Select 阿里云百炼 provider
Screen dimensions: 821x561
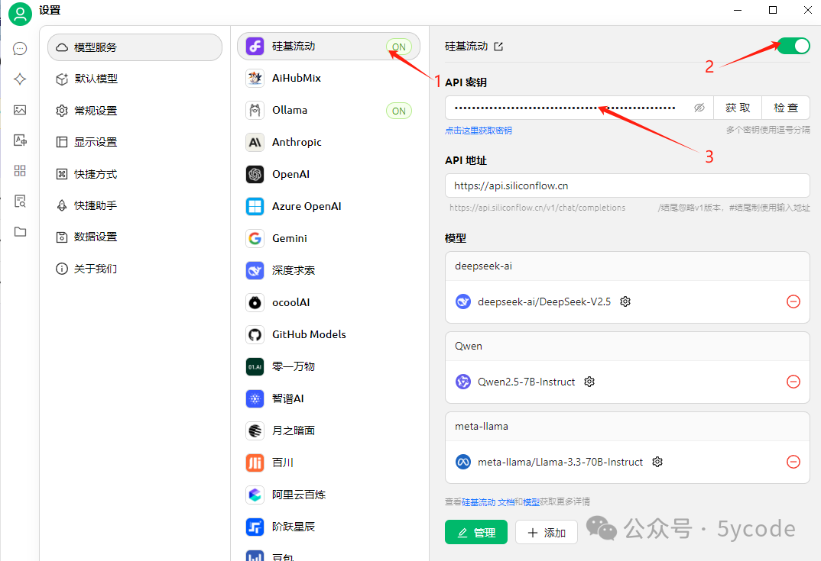(x=328, y=495)
